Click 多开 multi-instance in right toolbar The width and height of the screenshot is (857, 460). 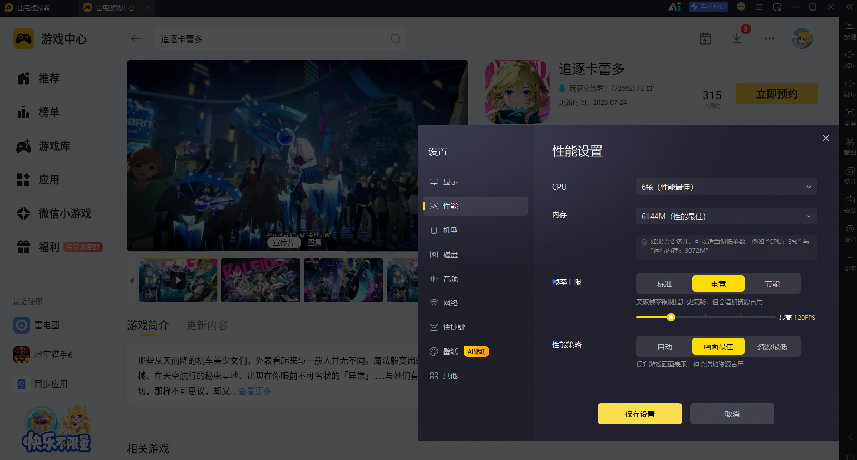pos(850,176)
